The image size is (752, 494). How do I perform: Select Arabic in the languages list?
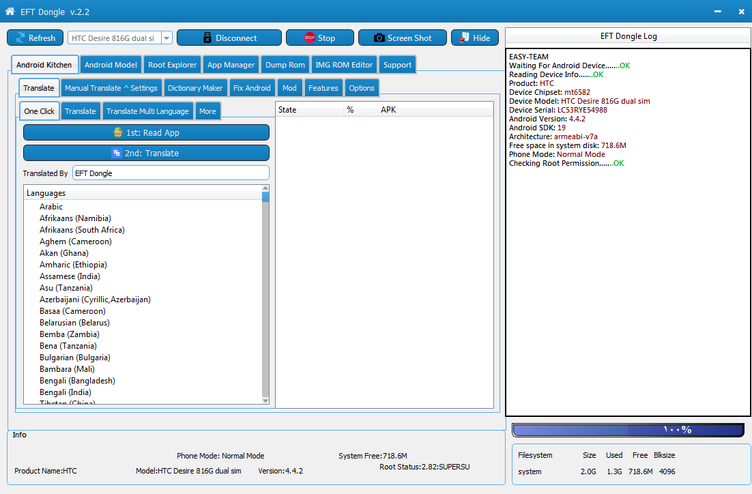[50, 207]
